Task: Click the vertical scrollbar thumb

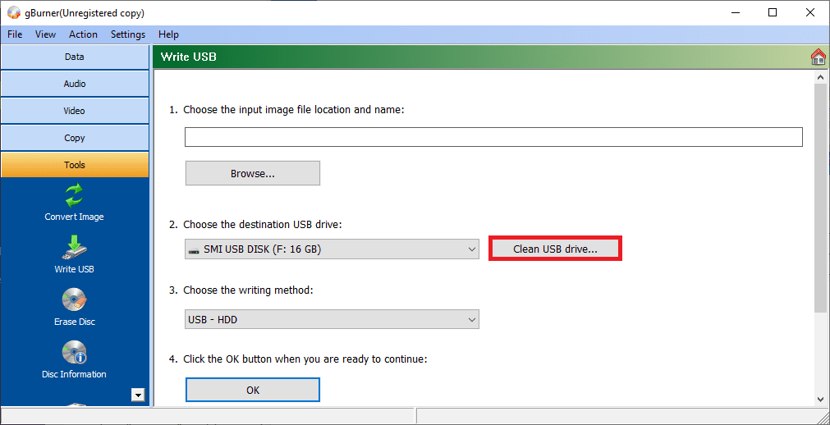Action: pos(820,199)
